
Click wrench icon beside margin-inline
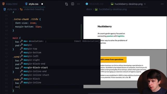[x=21, y=83]
